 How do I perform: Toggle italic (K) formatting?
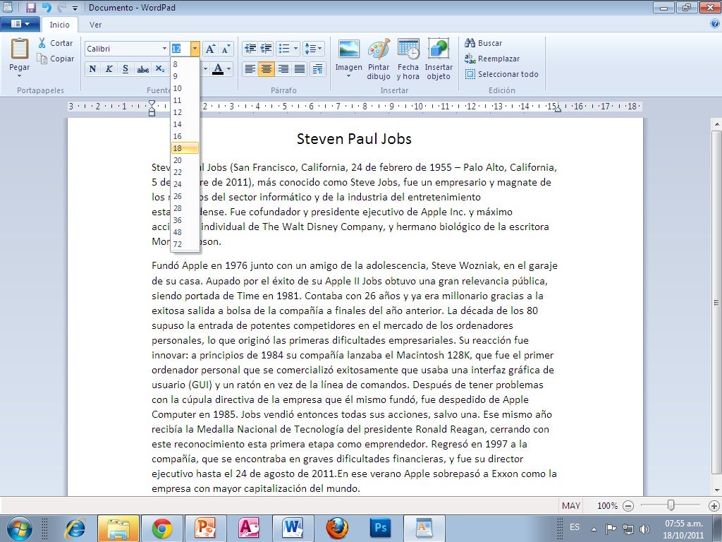click(109, 69)
